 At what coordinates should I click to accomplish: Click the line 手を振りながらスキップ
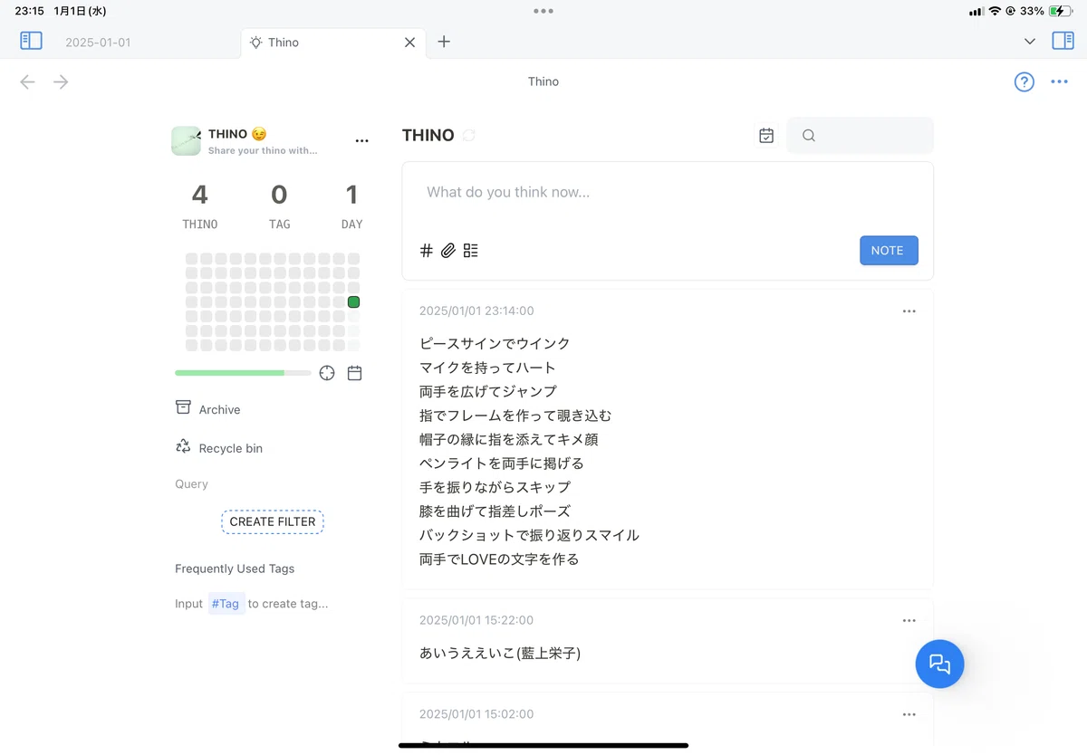[495, 488]
